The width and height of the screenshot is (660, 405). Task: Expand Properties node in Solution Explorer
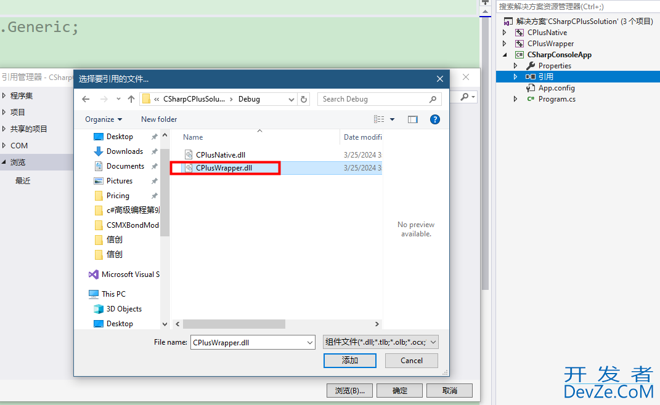click(x=515, y=66)
